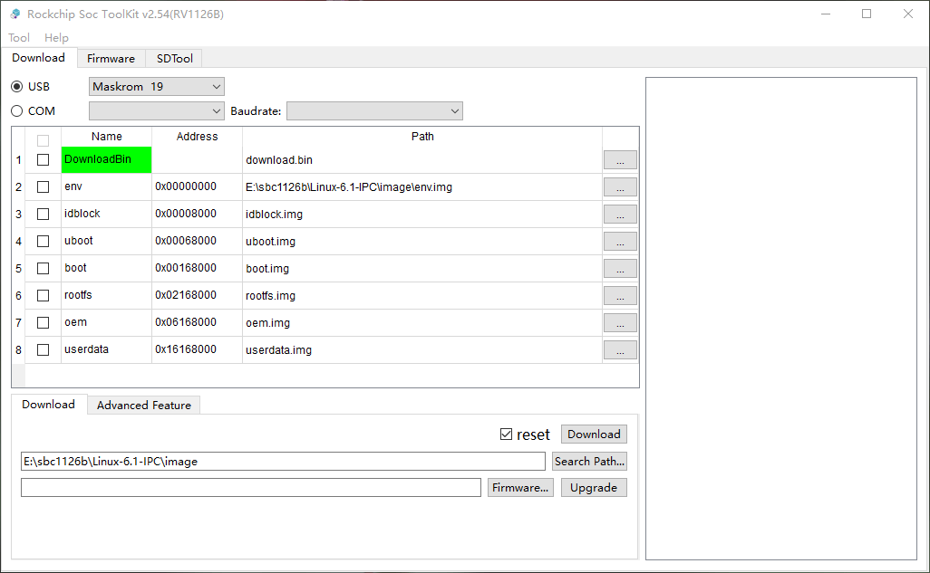Click the firmware path input field
Image resolution: width=930 pixels, height=573 pixels.
click(251, 488)
